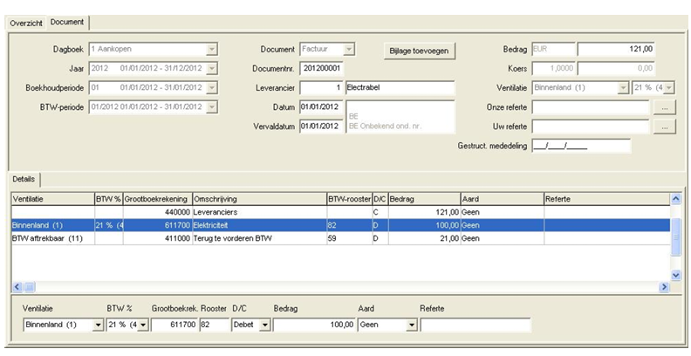691x356 pixels.
Task: Click the Leverancier number field
Action: coord(322,87)
